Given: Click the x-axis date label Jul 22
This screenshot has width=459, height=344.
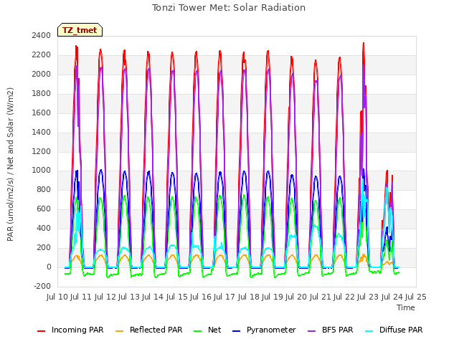Looking at the screenshot, I should pyautogui.click(x=344, y=297).
